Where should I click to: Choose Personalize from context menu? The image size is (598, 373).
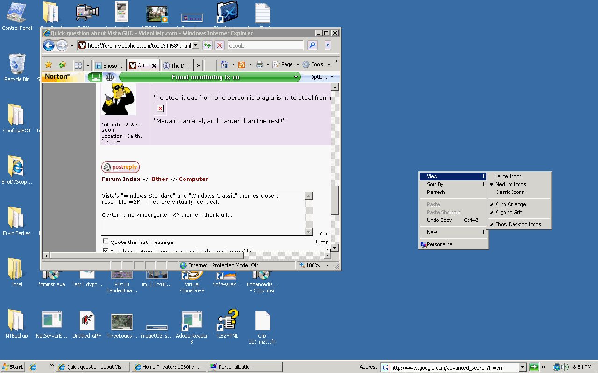click(453, 244)
